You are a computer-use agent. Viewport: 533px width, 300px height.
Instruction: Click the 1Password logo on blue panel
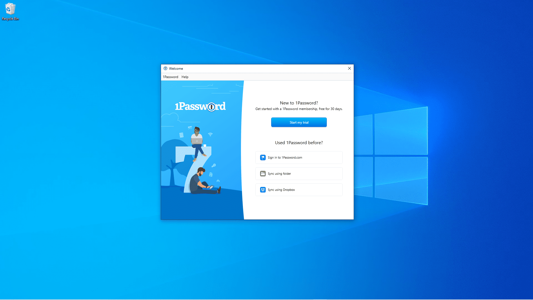[200, 106]
